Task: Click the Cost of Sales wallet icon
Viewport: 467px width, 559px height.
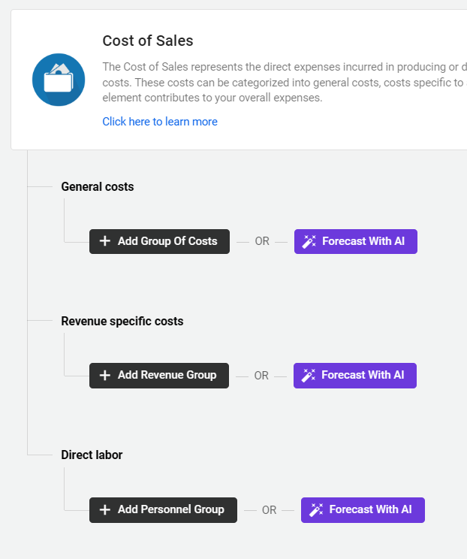Action: tap(59, 80)
